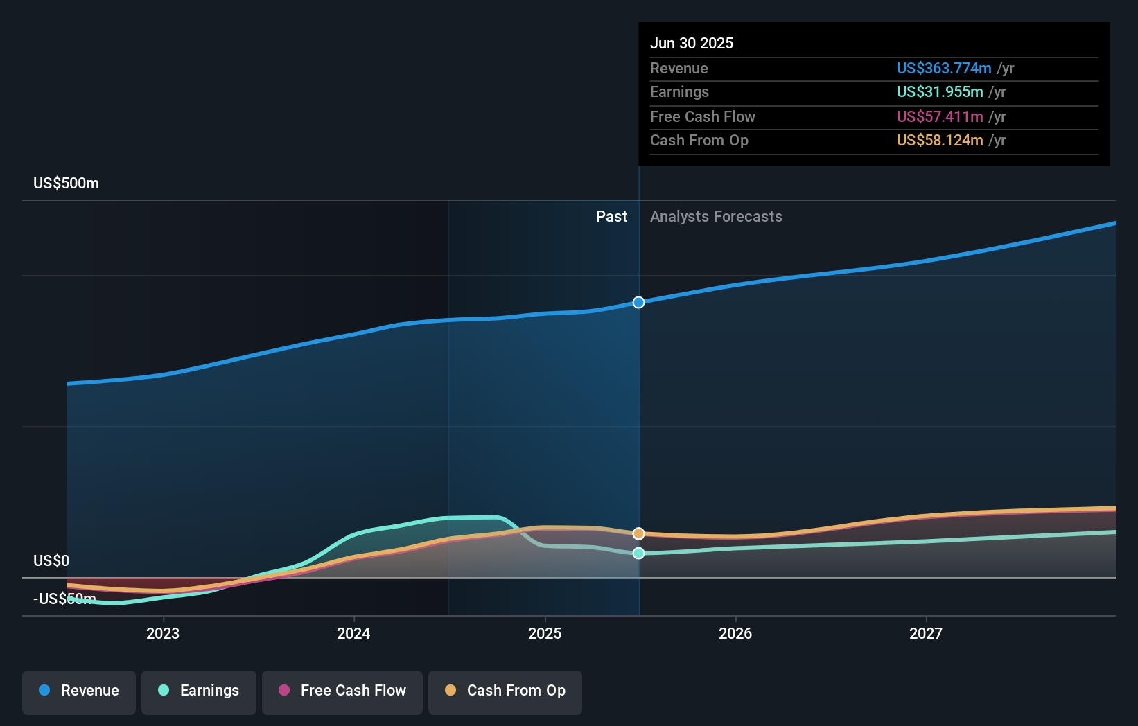Click the Cash From Op legend button
This screenshot has width=1138, height=726.
505,692
